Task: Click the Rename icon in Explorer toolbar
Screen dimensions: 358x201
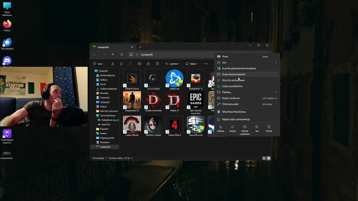Action: tap(139, 64)
